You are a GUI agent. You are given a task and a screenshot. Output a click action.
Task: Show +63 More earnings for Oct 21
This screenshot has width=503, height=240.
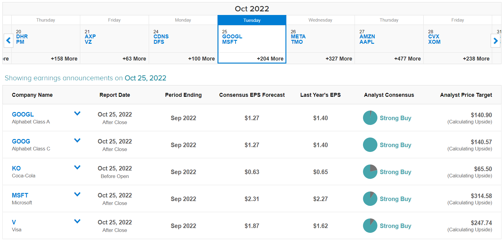134,59
